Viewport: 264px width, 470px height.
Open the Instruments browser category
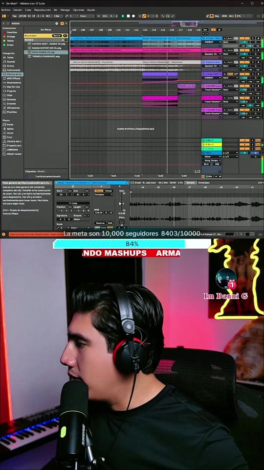[x=12, y=70]
